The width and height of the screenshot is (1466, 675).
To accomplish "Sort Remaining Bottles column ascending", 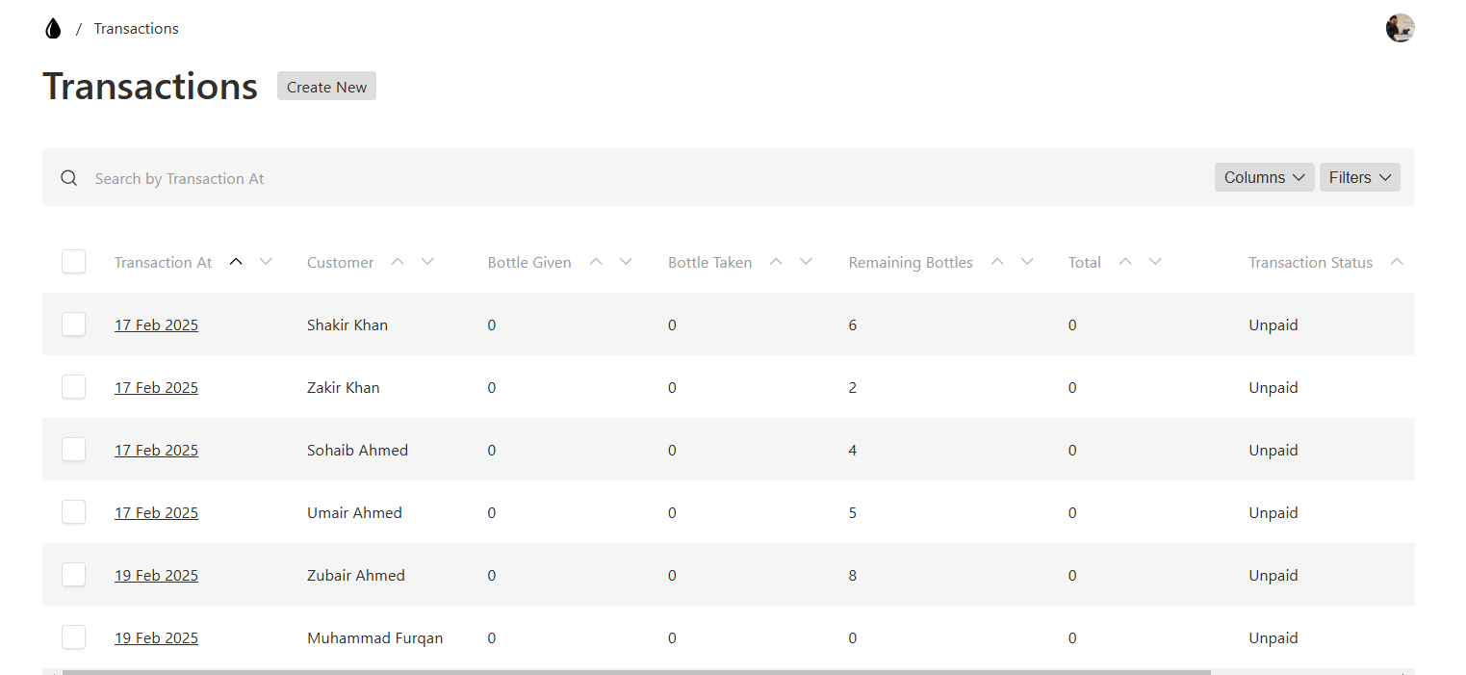I will 997,262.
